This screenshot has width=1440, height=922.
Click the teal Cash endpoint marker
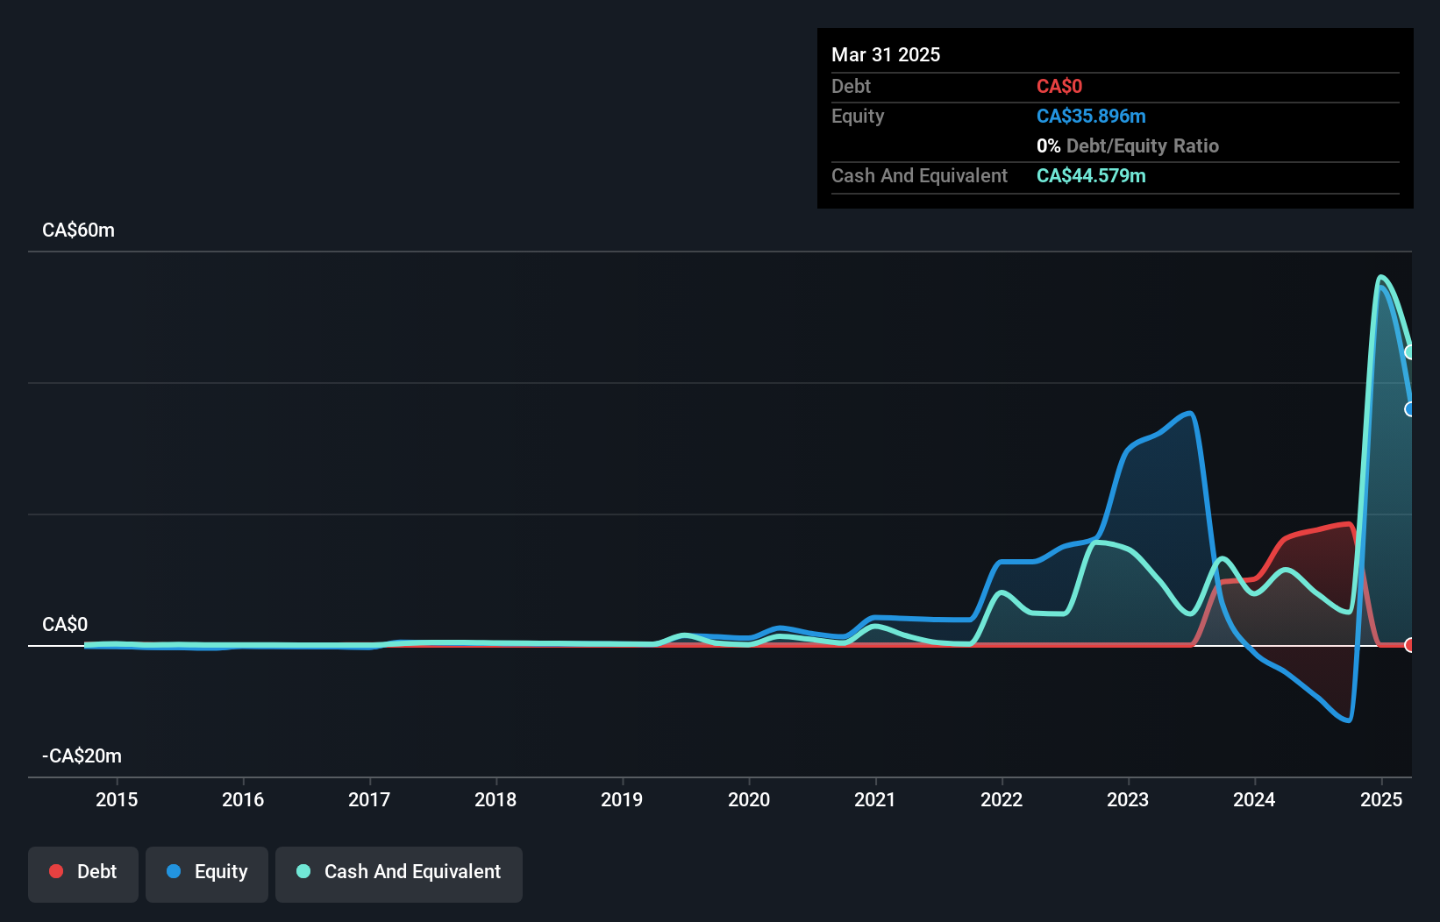[1410, 352]
